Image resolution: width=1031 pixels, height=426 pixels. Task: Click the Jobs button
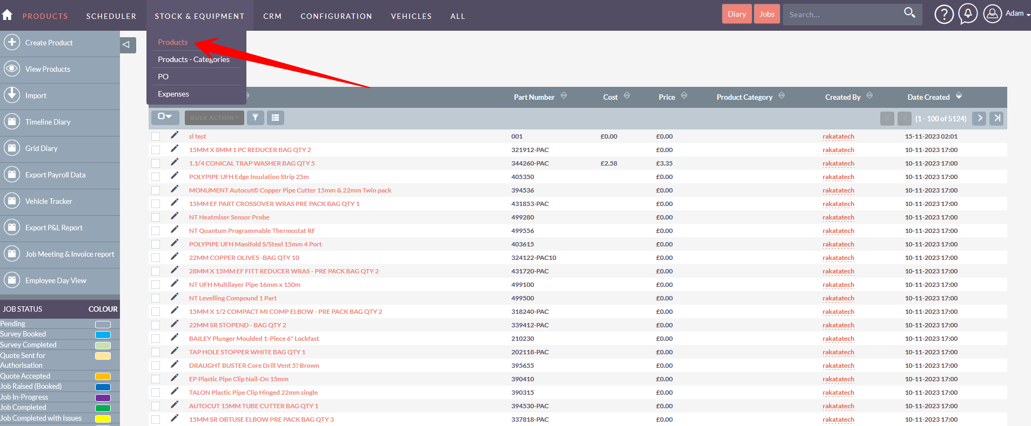767,14
